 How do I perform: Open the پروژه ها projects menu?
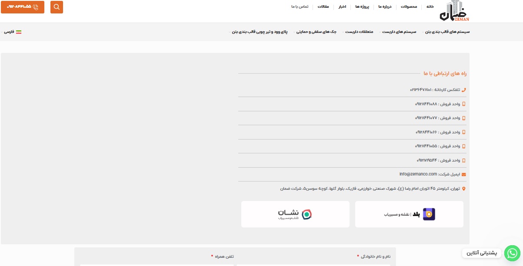point(362,6)
